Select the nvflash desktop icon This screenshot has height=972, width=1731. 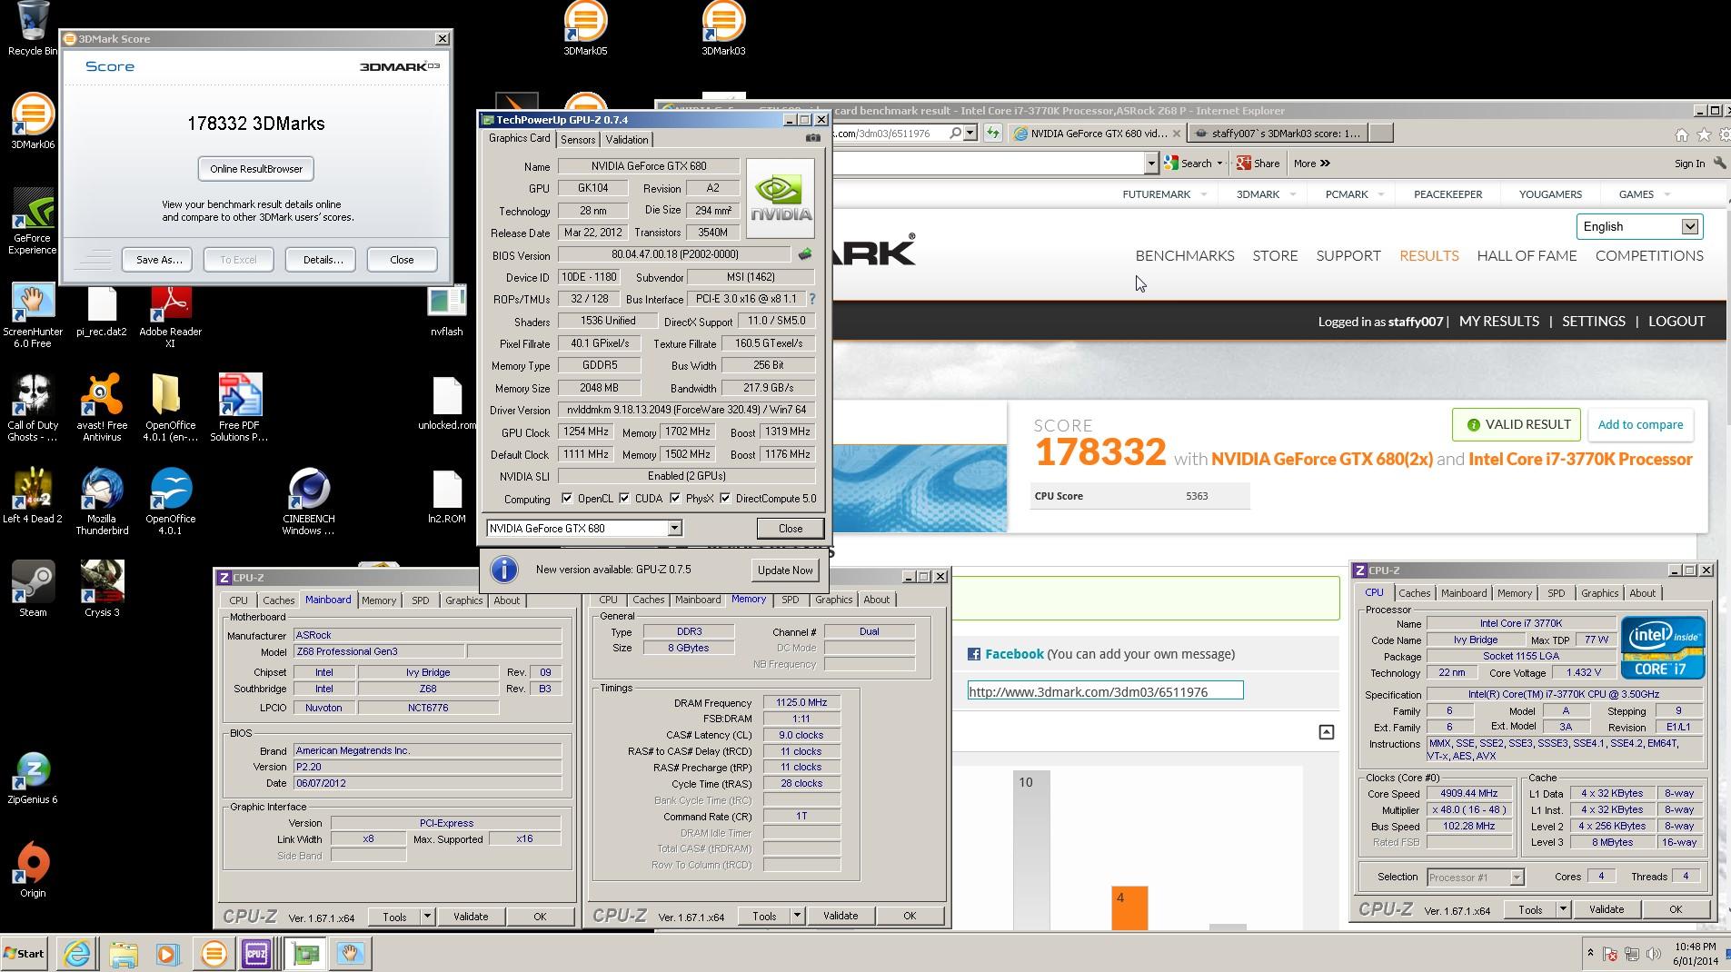pyautogui.click(x=446, y=311)
